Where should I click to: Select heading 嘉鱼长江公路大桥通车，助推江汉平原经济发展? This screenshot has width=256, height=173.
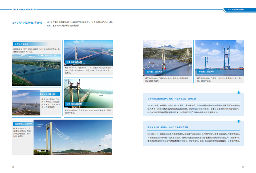click(x=168, y=127)
